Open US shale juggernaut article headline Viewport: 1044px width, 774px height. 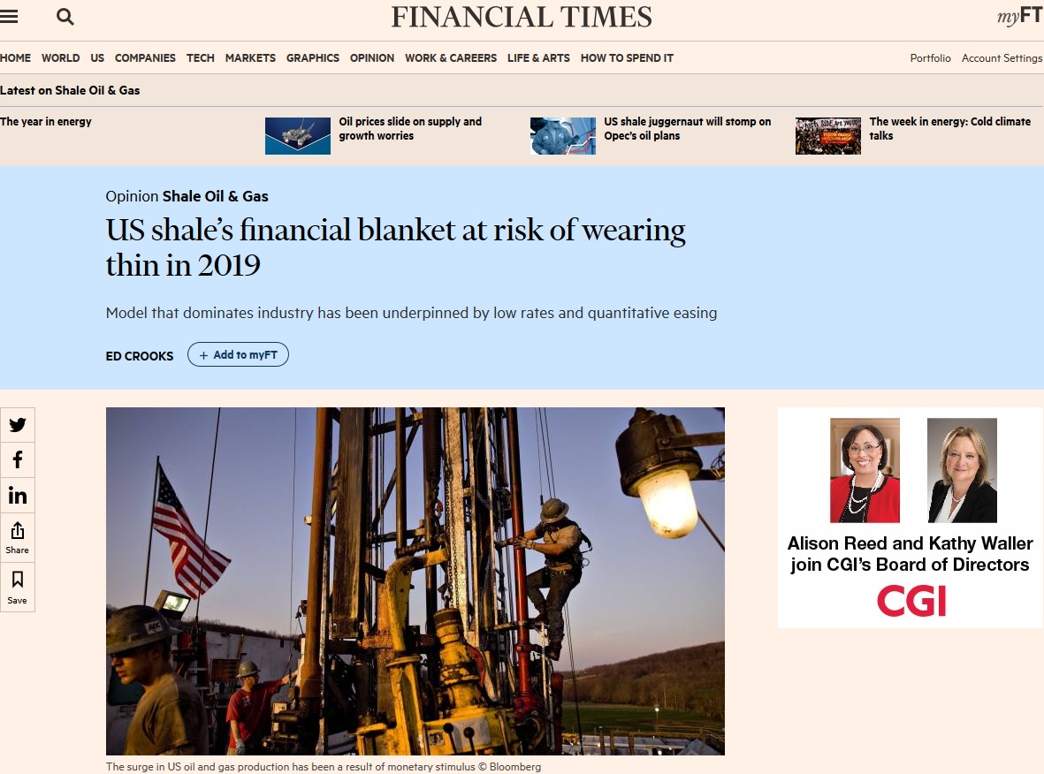687,128
